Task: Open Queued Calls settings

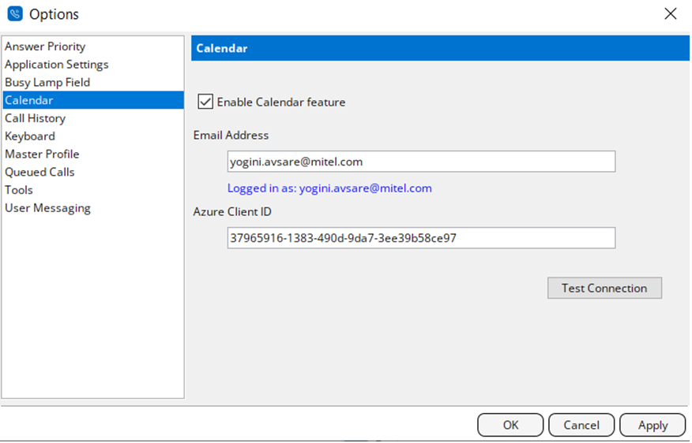Action: 39,172
